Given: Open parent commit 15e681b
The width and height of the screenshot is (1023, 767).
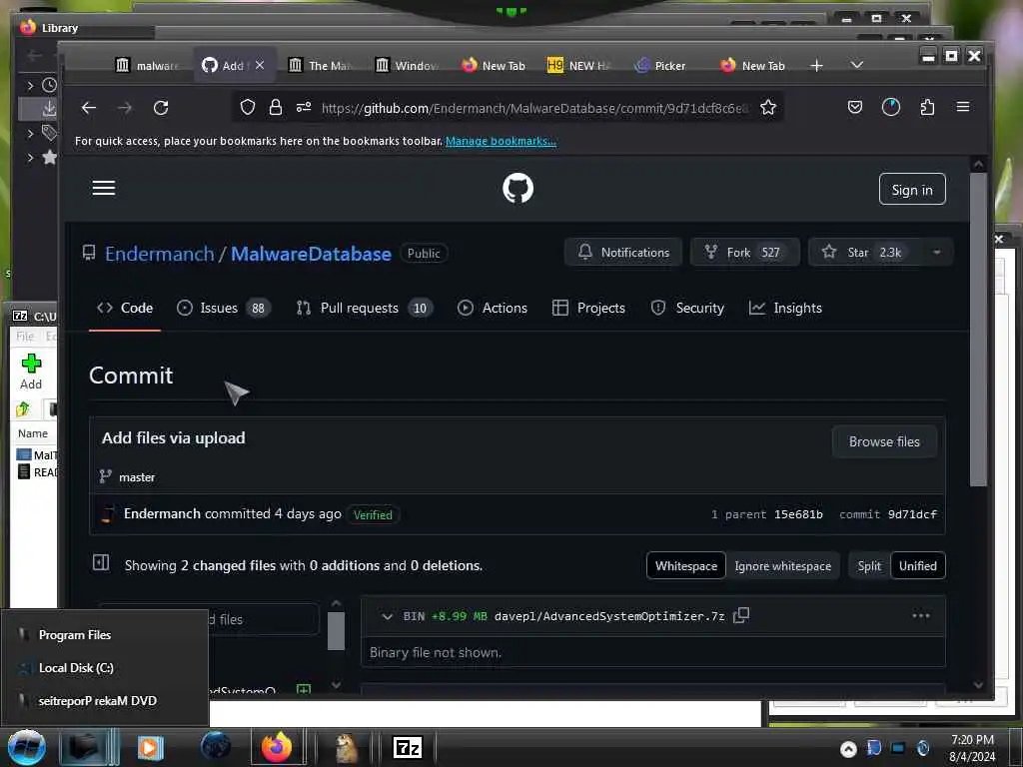Looking at the screenshot, I should click(x=798, y=514).
